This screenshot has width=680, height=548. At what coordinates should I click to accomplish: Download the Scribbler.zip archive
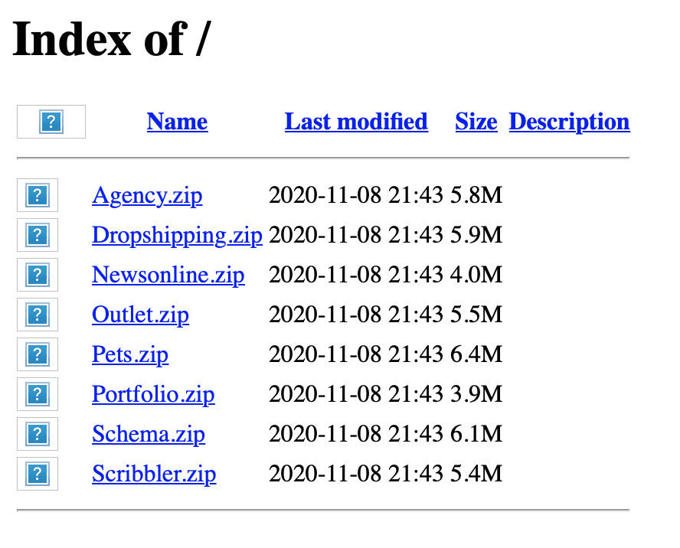pos(154,474)
